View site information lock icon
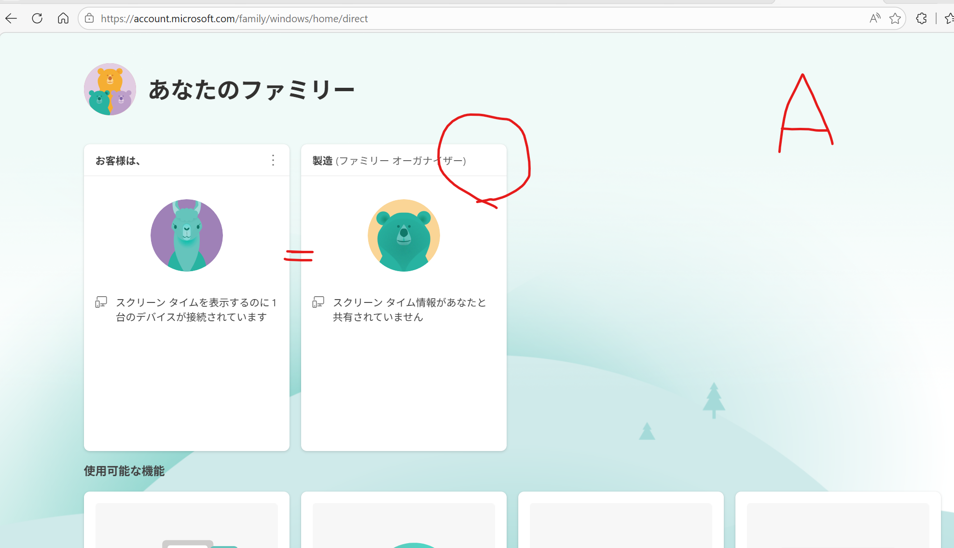Screen dimensions: 954x548 [89, 18]
